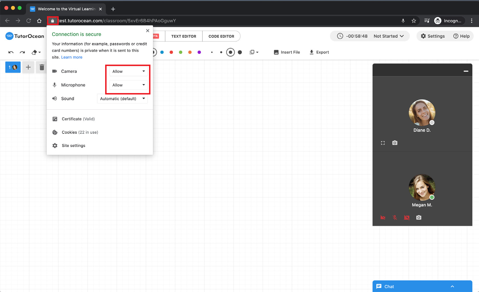This screenshot has width=479, height=292.
Task: Open the media control playlist icon
Action: [x=427, y=20]
